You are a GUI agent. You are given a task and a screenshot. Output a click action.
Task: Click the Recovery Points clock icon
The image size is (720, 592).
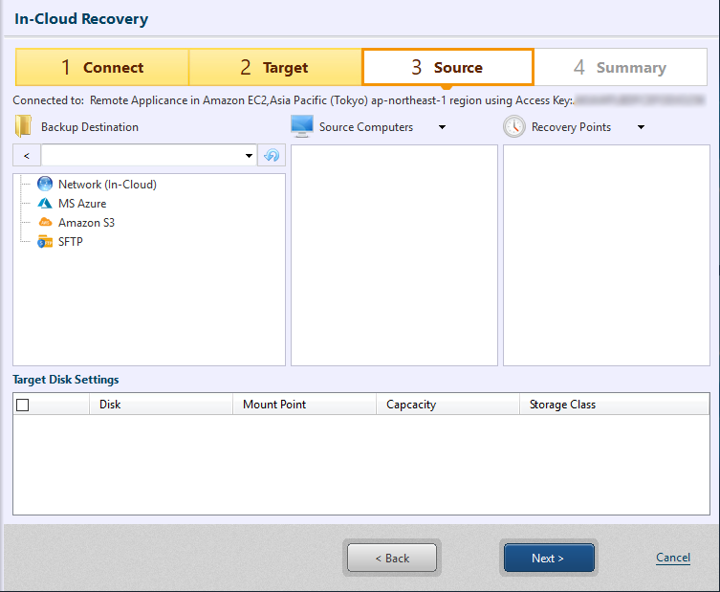click(x=514, y=126)
